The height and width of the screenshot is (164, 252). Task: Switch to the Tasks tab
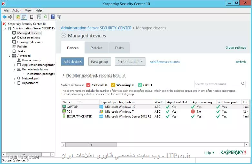pos(119,48)
